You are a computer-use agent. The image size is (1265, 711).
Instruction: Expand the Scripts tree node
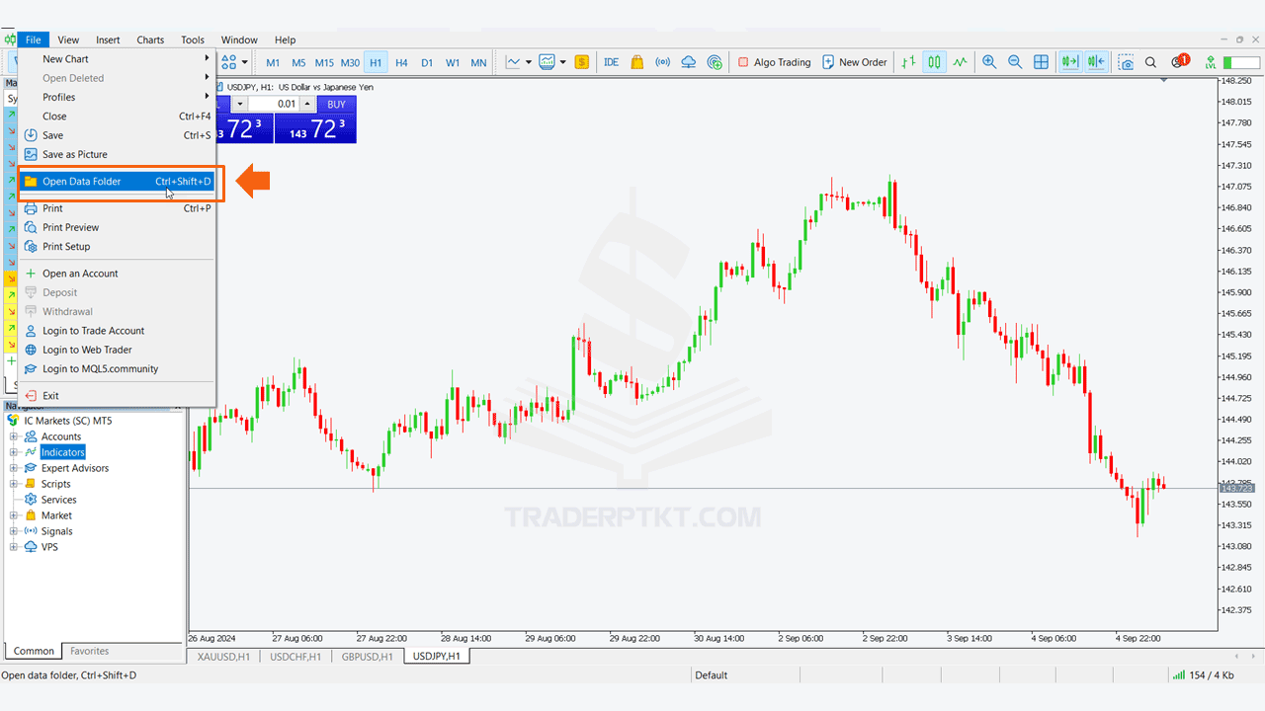pyautogui.click(x=14, y=484)
